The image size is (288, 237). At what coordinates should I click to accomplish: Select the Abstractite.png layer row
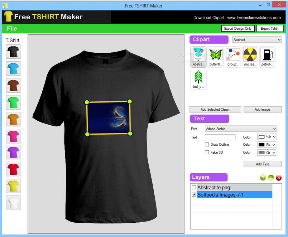pos(234,188)
